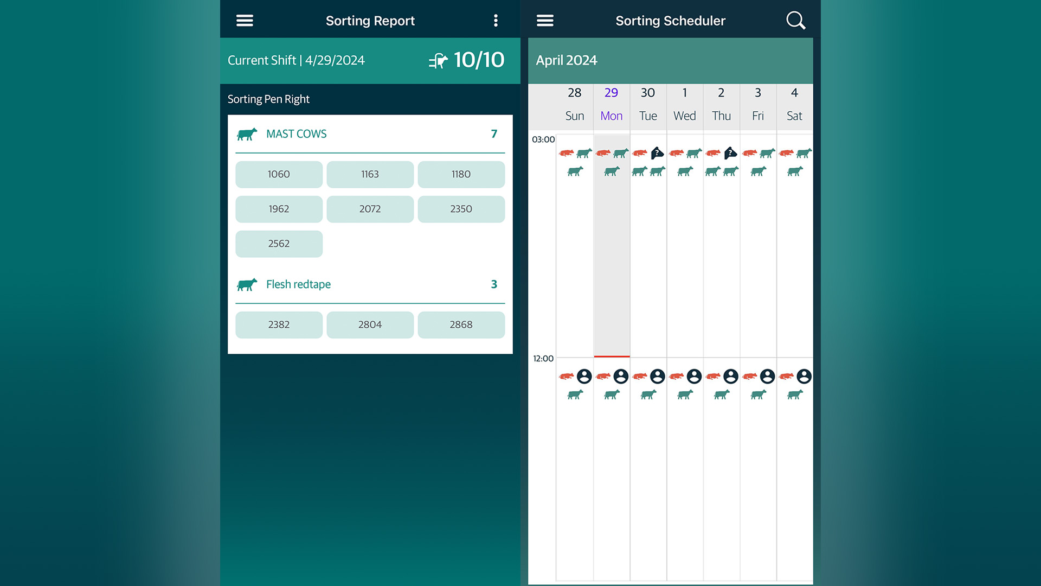Screen dimensions: 1041x586
Task: Click the search magnifier in Sorting Scheduler
Action: (x=795, y=21)
